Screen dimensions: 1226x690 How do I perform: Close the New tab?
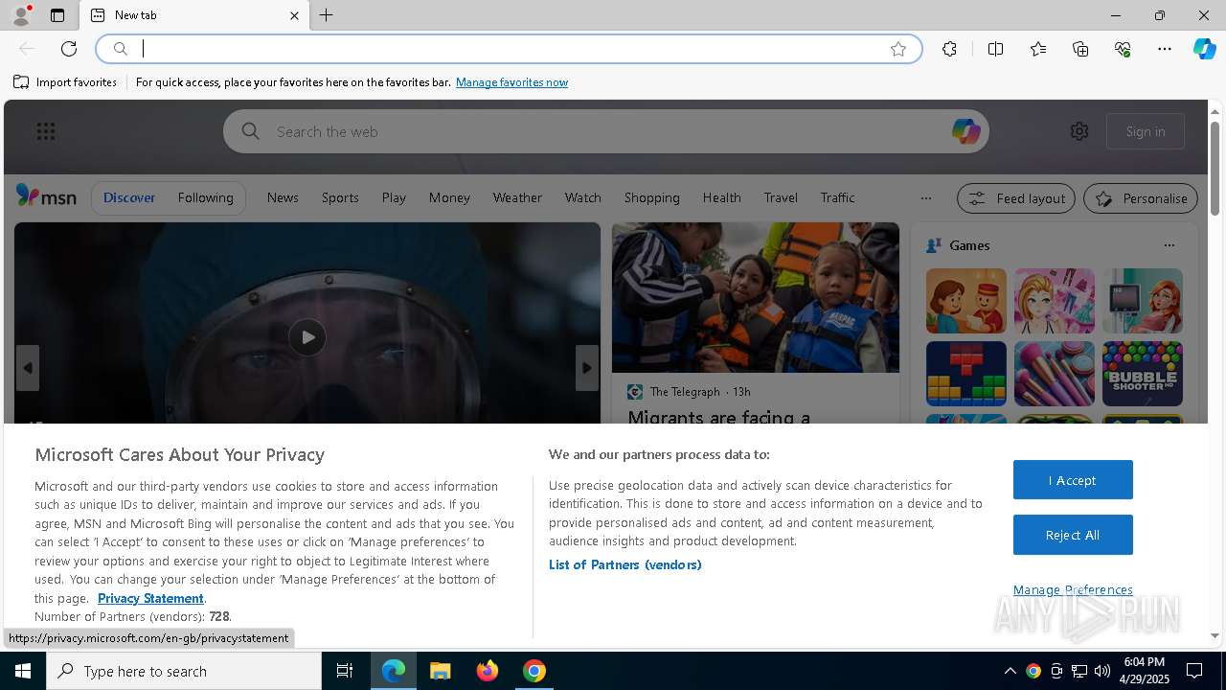(294, 15)
